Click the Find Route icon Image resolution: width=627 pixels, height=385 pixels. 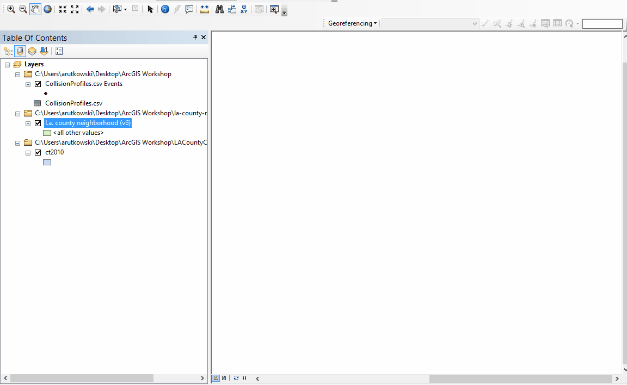(x=232, y=9)
